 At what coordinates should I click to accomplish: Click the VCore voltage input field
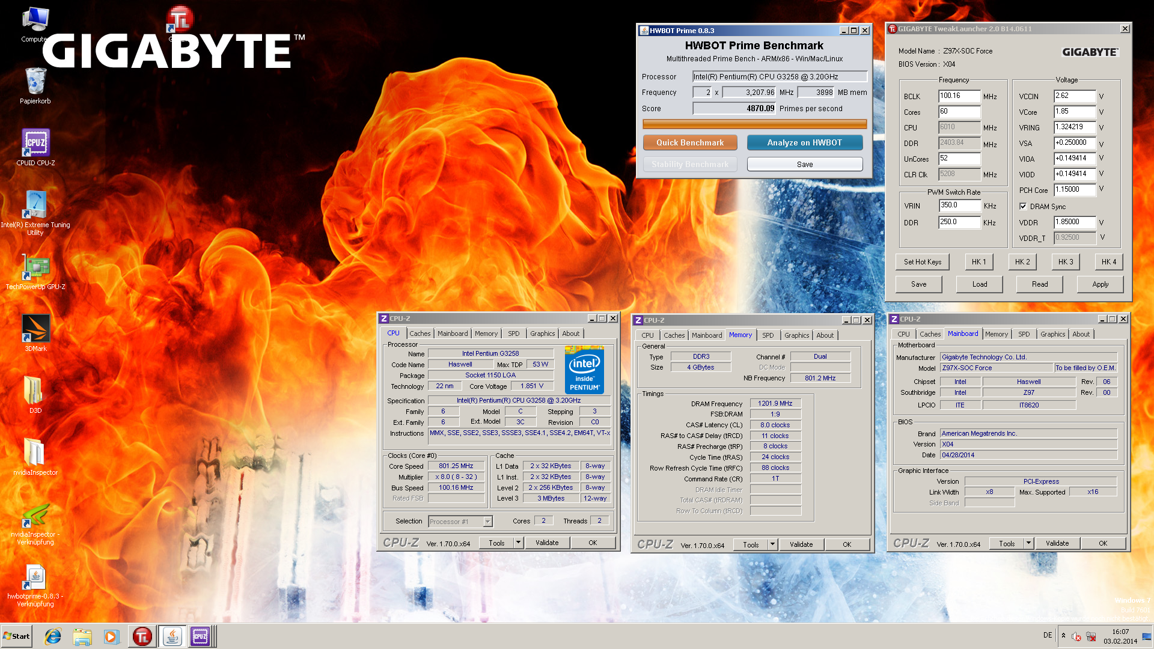(x=1074, y=112)
